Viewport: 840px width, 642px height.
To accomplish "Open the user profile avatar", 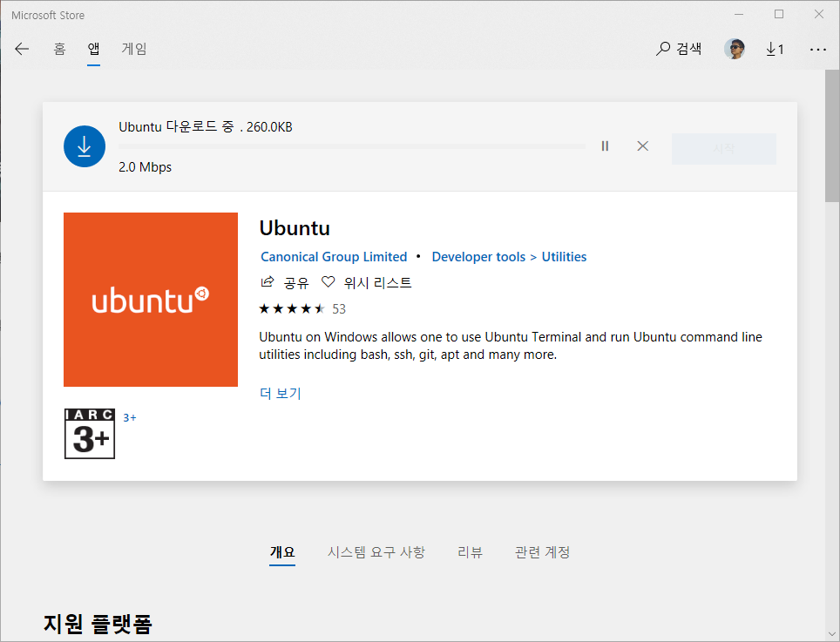I will coord(734,49).
